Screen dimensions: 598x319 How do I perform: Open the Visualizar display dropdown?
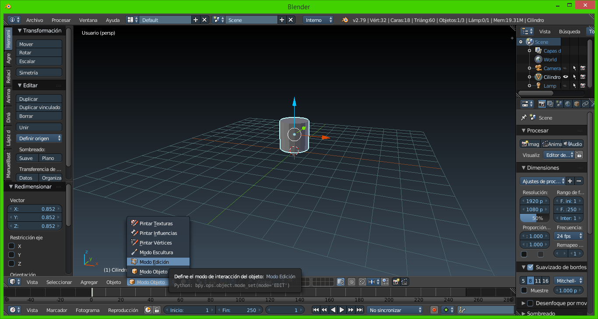pyautogui.click(x=559, y=155)
